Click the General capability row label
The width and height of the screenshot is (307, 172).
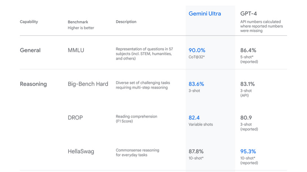(30, 50)
